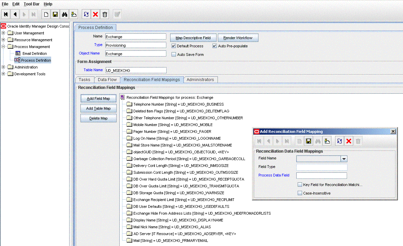Click the Process Definition tab header
Screen dimensions: 403x246
(95, 28)
